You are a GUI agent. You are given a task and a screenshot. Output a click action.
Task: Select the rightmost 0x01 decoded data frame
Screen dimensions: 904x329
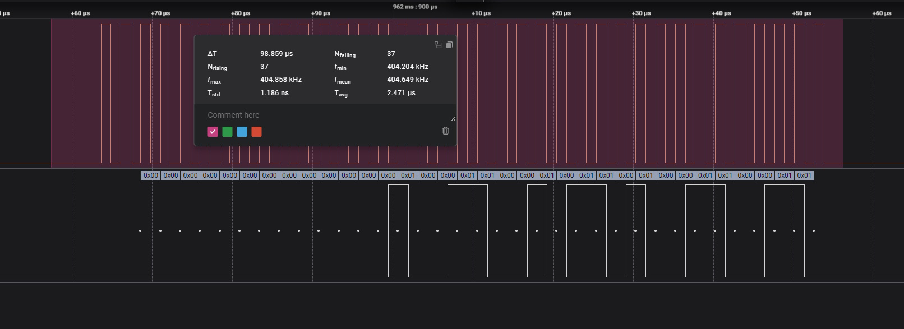tap(804, 175)
